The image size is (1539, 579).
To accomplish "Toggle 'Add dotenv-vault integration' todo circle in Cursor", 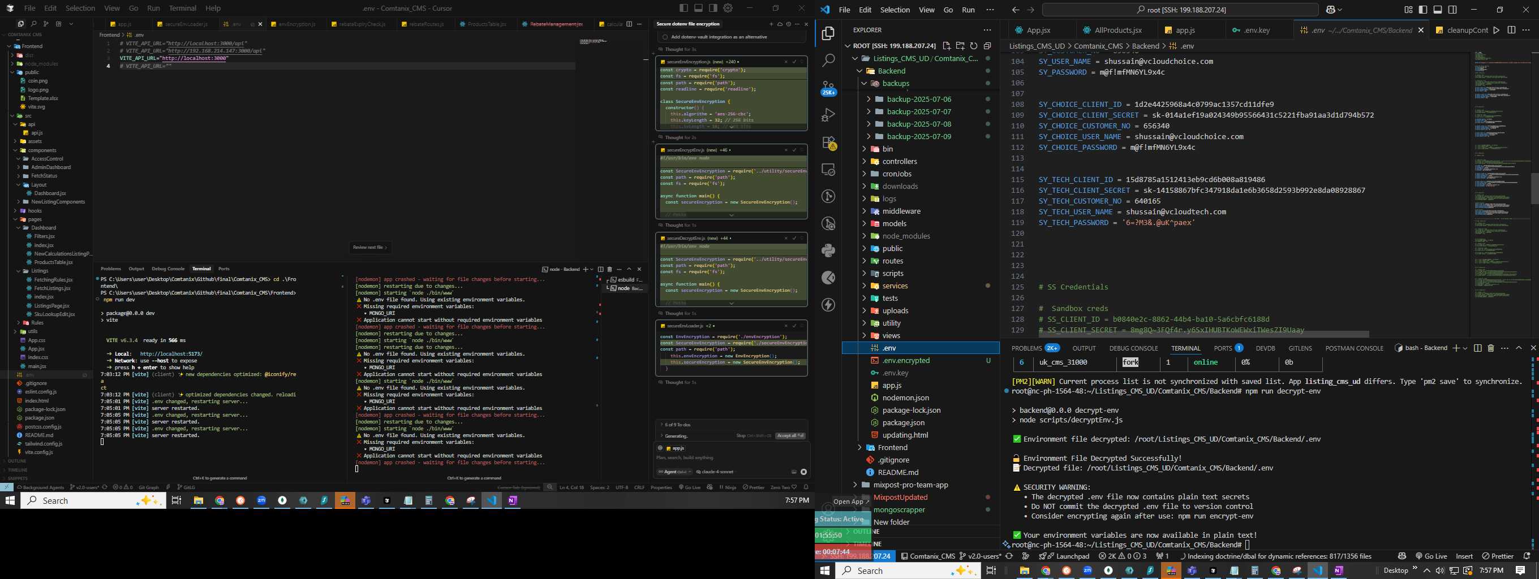I will [x=665, y=37].
